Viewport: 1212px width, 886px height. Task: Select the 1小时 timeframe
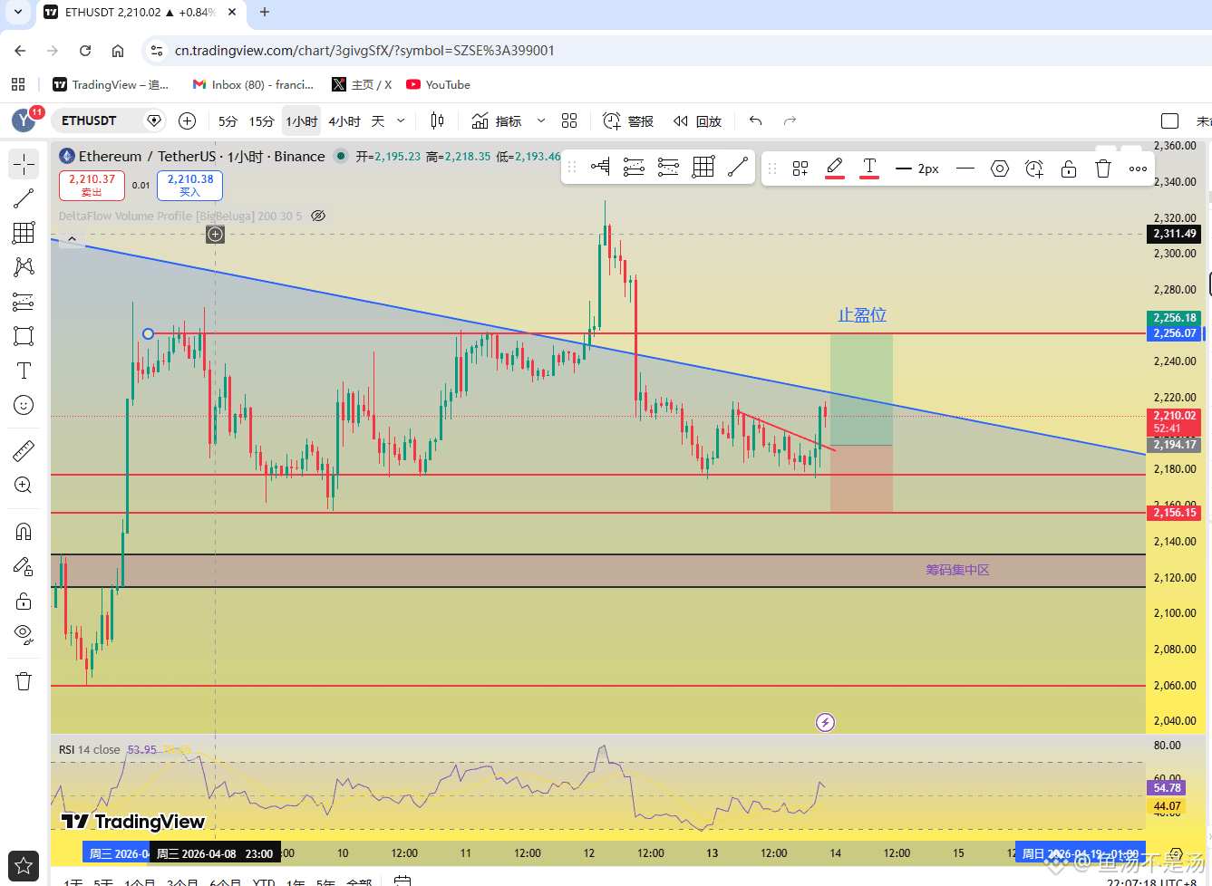(302, 121)
